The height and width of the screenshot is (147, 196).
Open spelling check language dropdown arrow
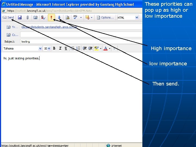click(x=81, y=17)
